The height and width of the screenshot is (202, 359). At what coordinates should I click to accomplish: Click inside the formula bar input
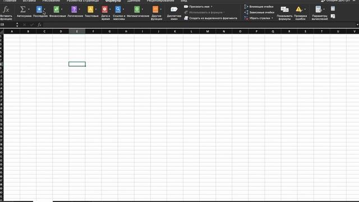[199, 25]
